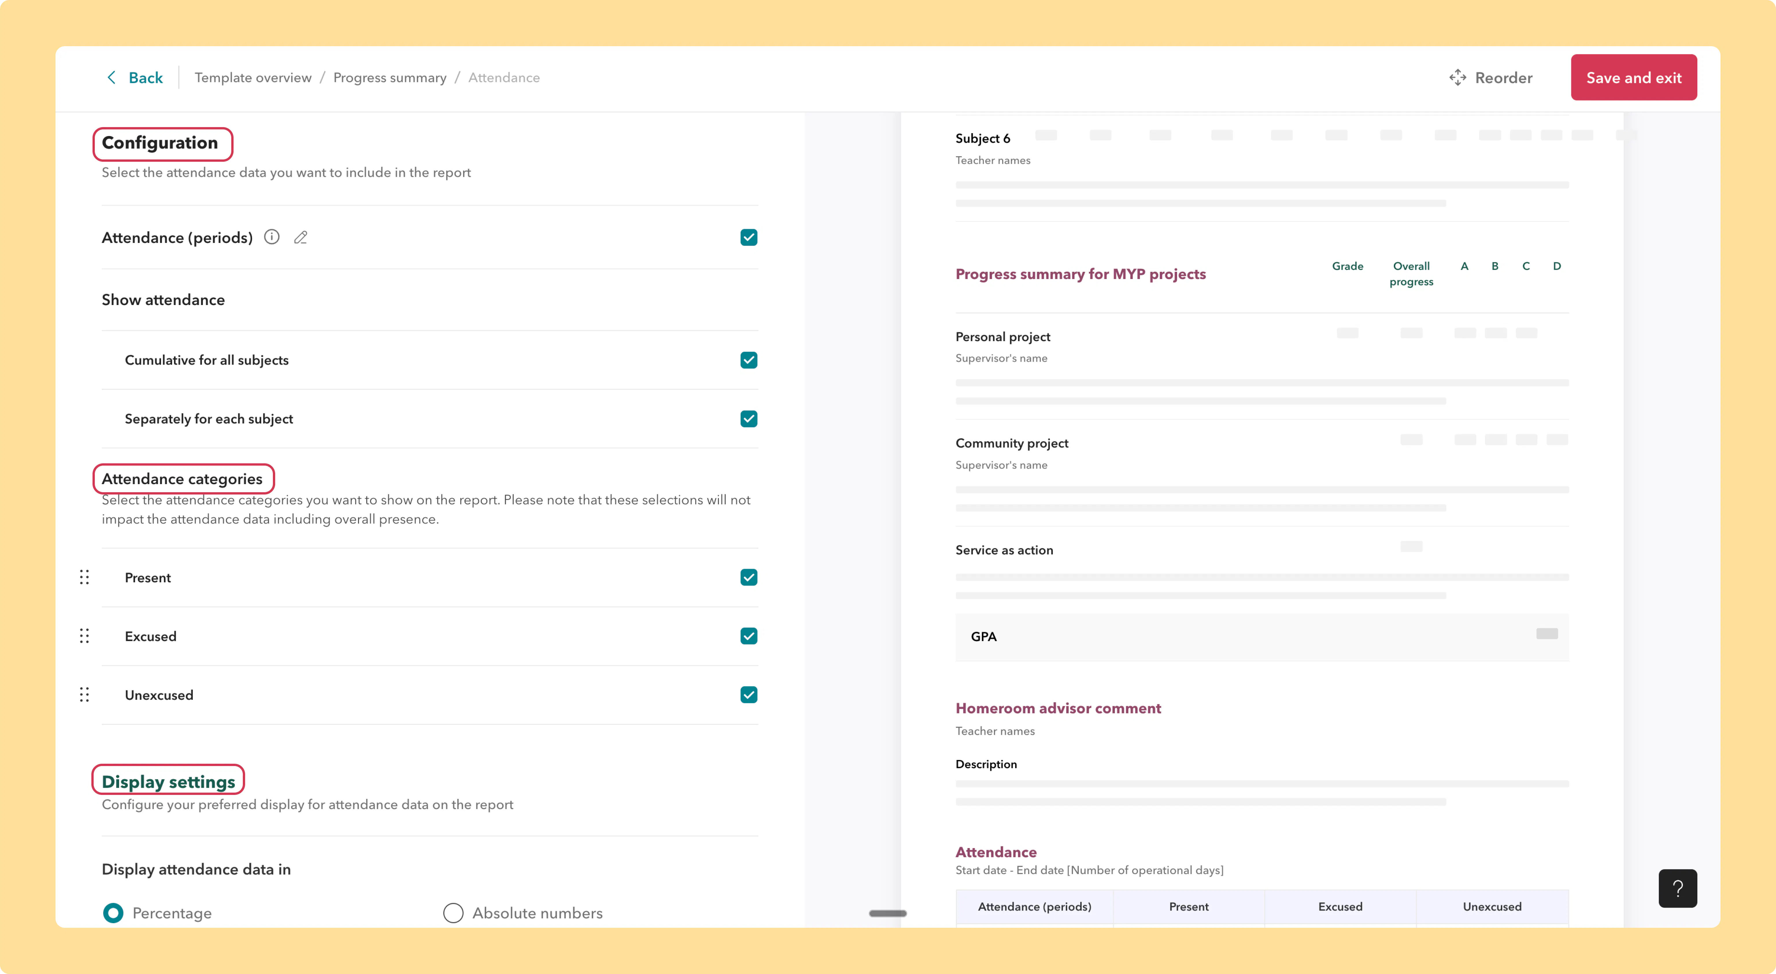
Task: Click the Present column header in preview table
Action: 1189,906
